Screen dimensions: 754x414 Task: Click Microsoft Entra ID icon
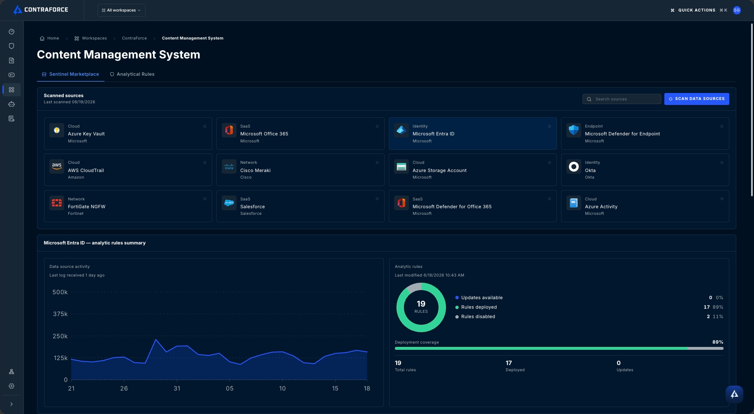[x=401, y=130]
